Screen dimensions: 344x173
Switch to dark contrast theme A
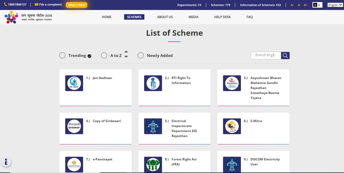coord(315,5)
